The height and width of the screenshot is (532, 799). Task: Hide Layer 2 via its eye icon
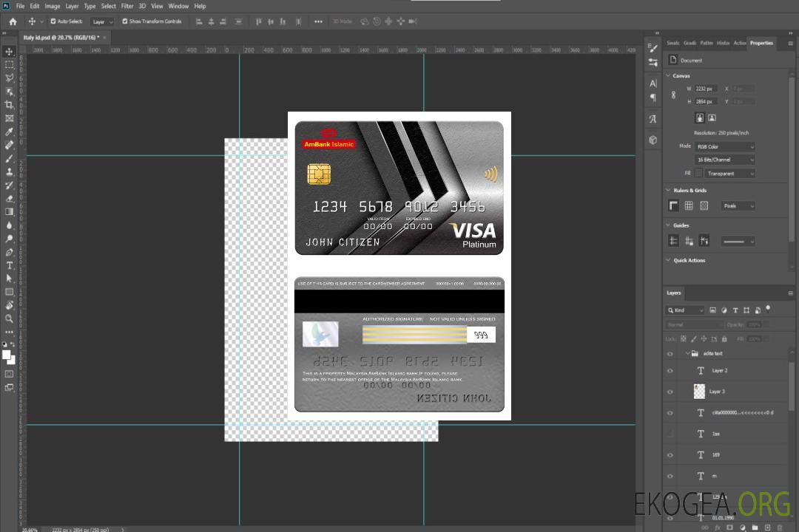[670, 371]
